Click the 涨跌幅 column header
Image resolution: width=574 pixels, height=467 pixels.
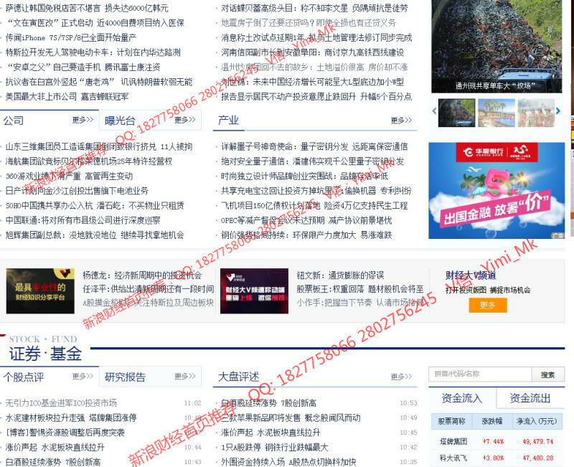[x=492, y=421]
